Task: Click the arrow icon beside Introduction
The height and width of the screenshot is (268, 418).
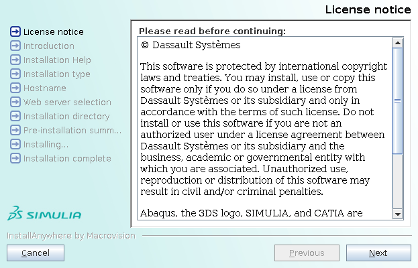Action: [x=15, y=46]
